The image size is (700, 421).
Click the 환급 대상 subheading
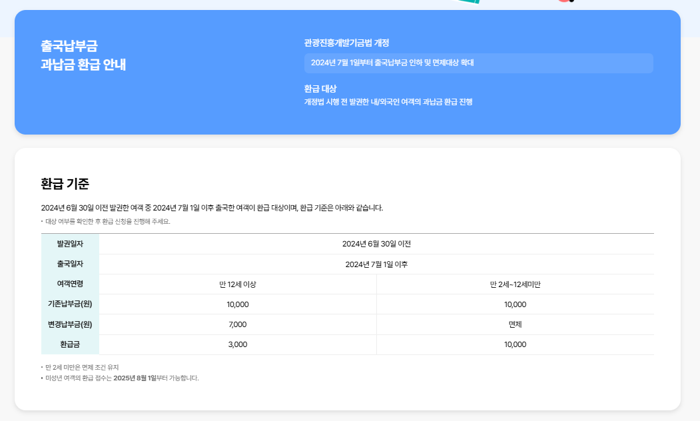(320, 89)
